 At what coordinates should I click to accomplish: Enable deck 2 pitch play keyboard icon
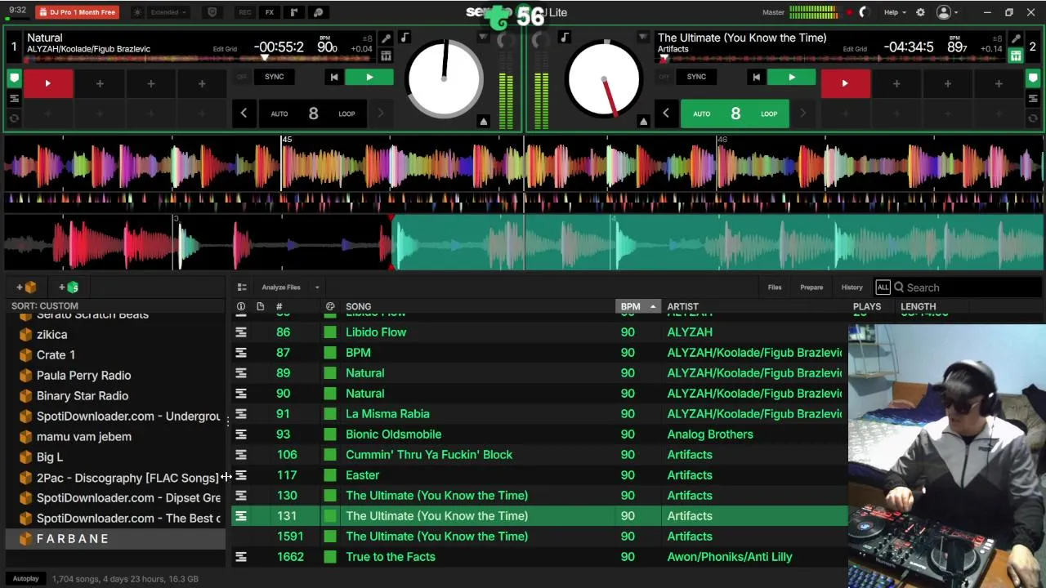1016,56
